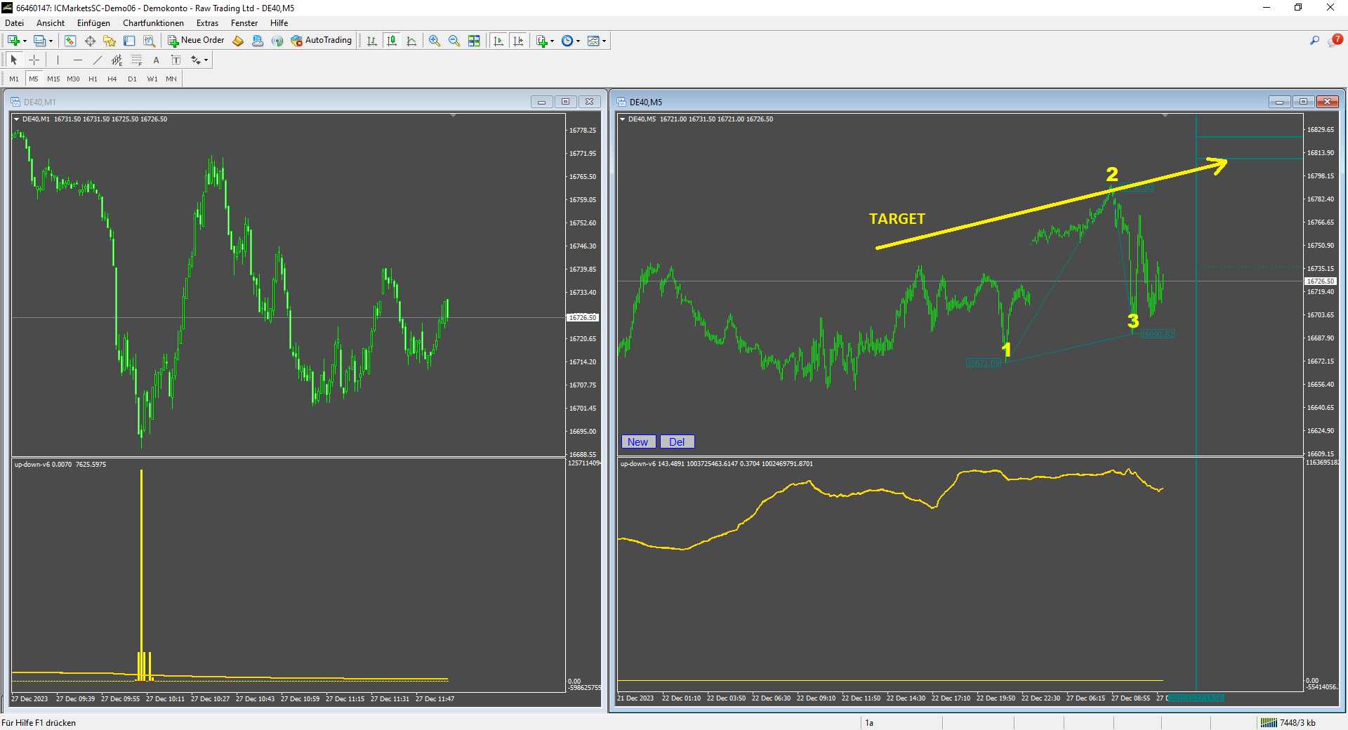Image resolution: width=1348 pixels, height=730 pixels.
Task: Switch to candlestick chart display
Action: point(392,41)
